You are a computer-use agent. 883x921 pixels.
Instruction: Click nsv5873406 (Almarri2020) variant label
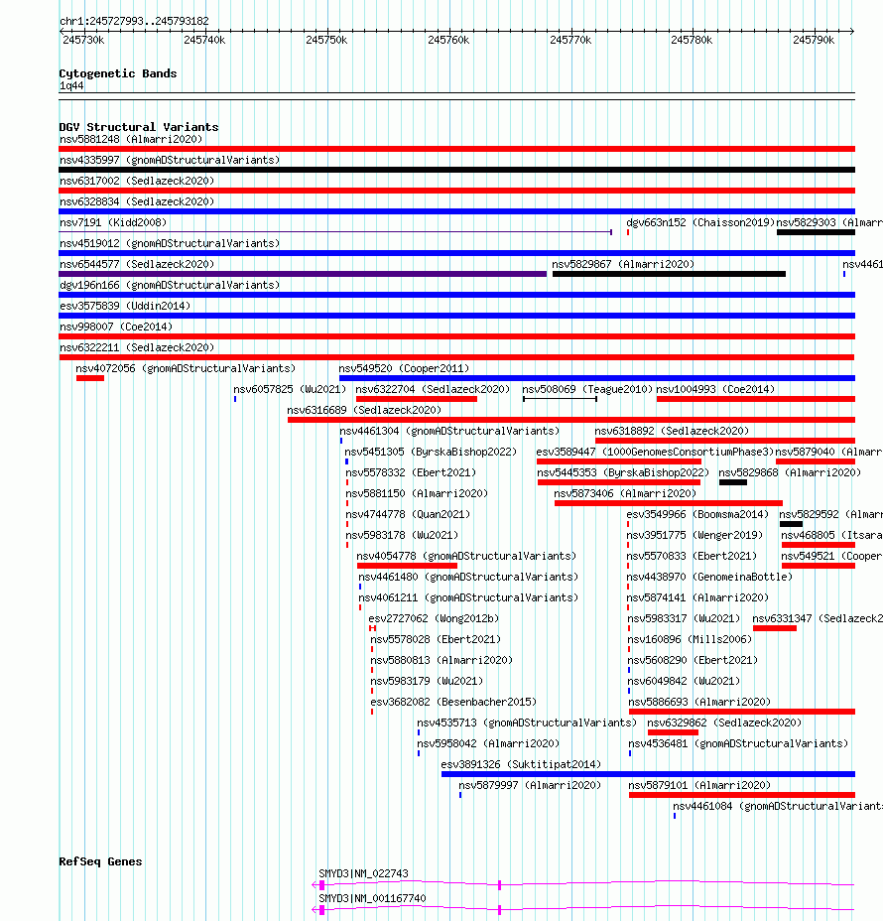(x=625, y=493)
